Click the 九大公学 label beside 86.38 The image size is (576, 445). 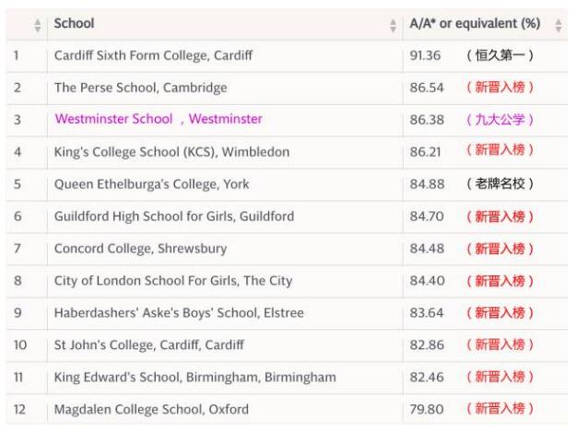point(500,120)
